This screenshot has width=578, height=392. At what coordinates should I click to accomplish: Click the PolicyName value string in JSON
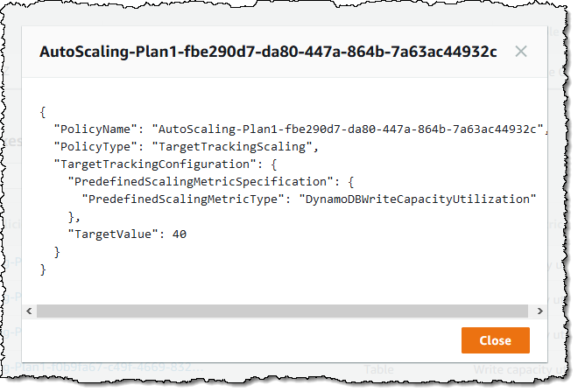(x=347, y=129)
